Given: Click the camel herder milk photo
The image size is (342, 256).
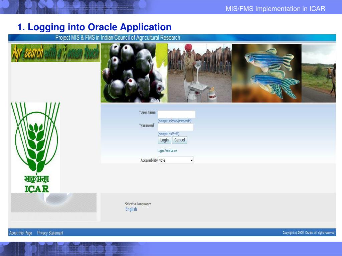Looking at the screenshot, I should point(200,73).
